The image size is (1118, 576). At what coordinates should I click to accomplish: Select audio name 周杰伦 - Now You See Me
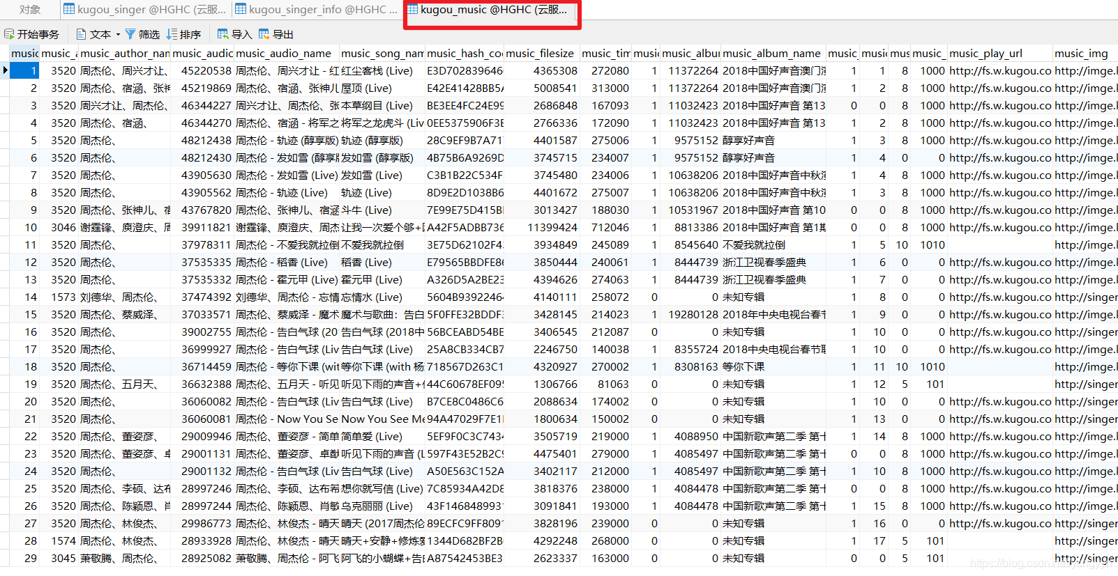tap(286, 419)
